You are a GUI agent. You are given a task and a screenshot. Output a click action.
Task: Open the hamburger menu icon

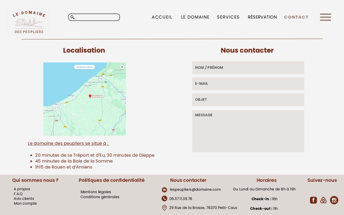pyautogui.click(x=325, y=17)
